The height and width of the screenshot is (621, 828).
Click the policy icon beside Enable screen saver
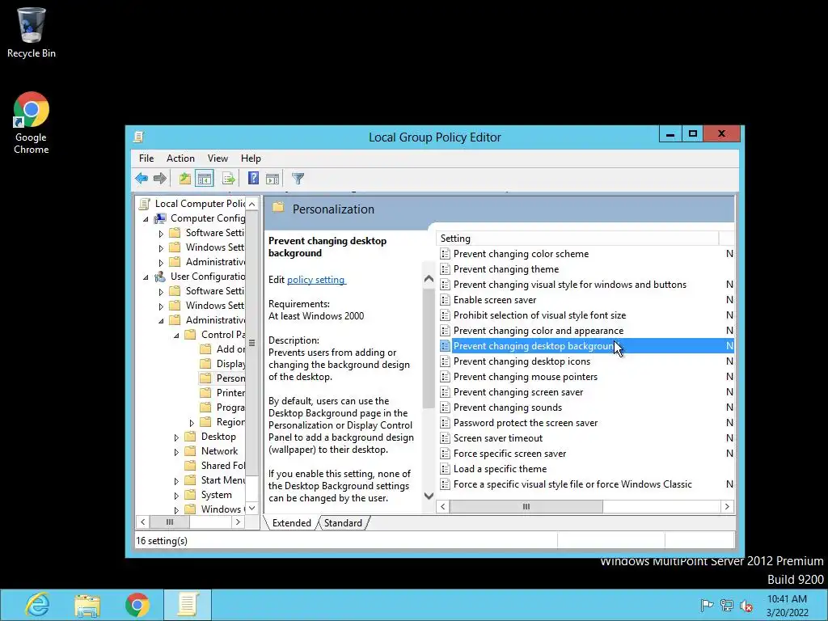[446, 300]
